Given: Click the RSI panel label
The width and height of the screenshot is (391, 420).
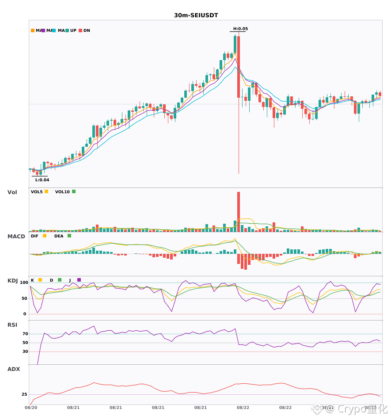Looking at the screenshot, I should pos(12,325).
